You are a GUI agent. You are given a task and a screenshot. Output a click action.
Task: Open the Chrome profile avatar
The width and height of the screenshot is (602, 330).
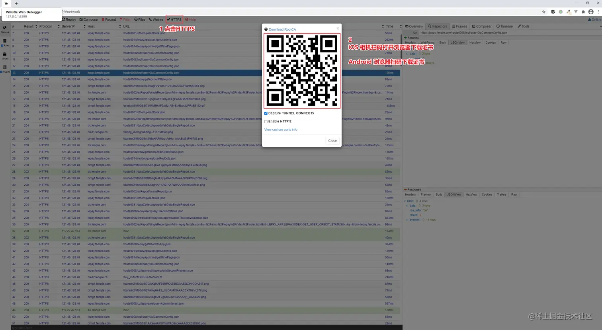point(591,12)
